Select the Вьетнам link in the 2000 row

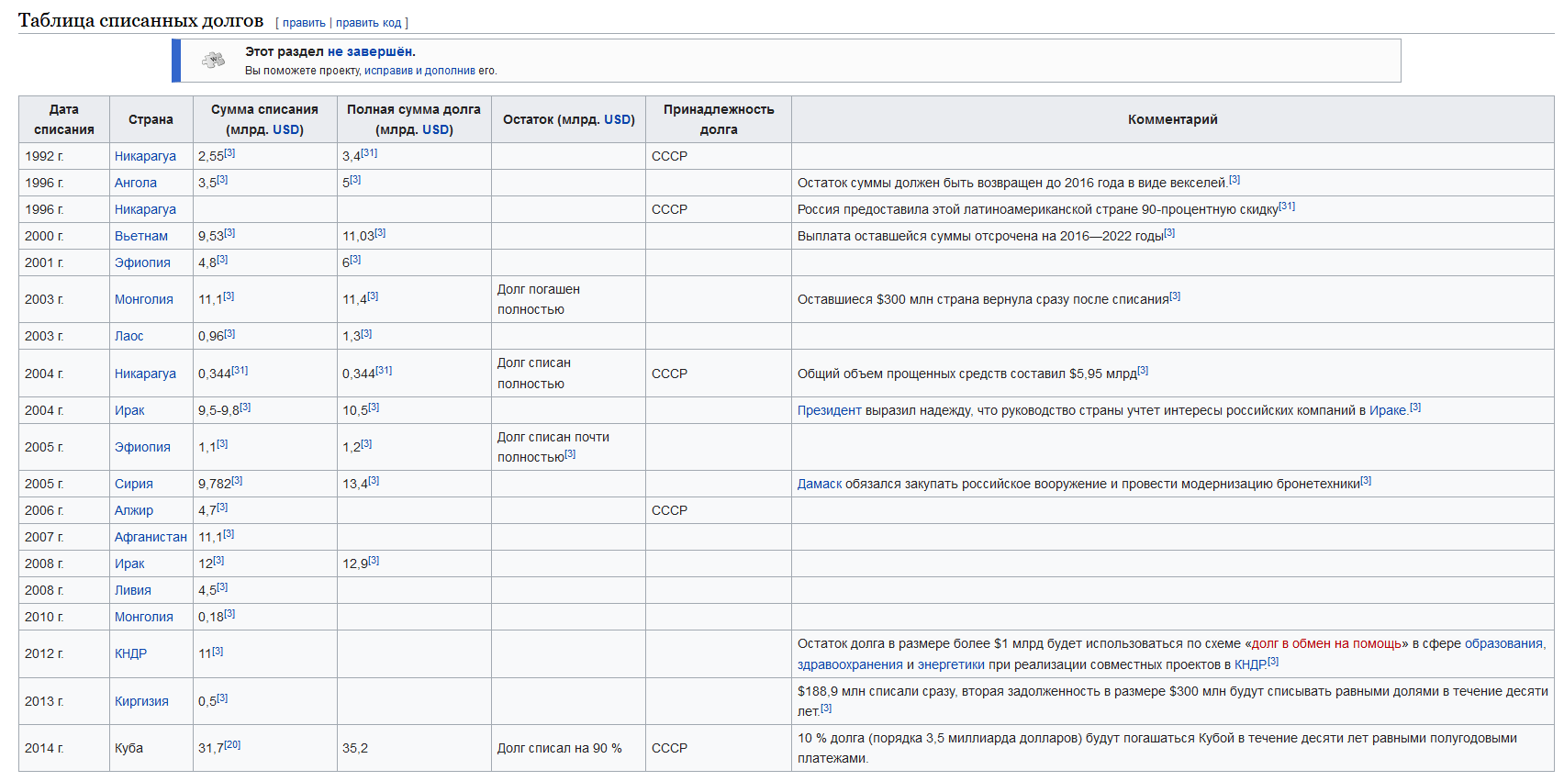141,236
